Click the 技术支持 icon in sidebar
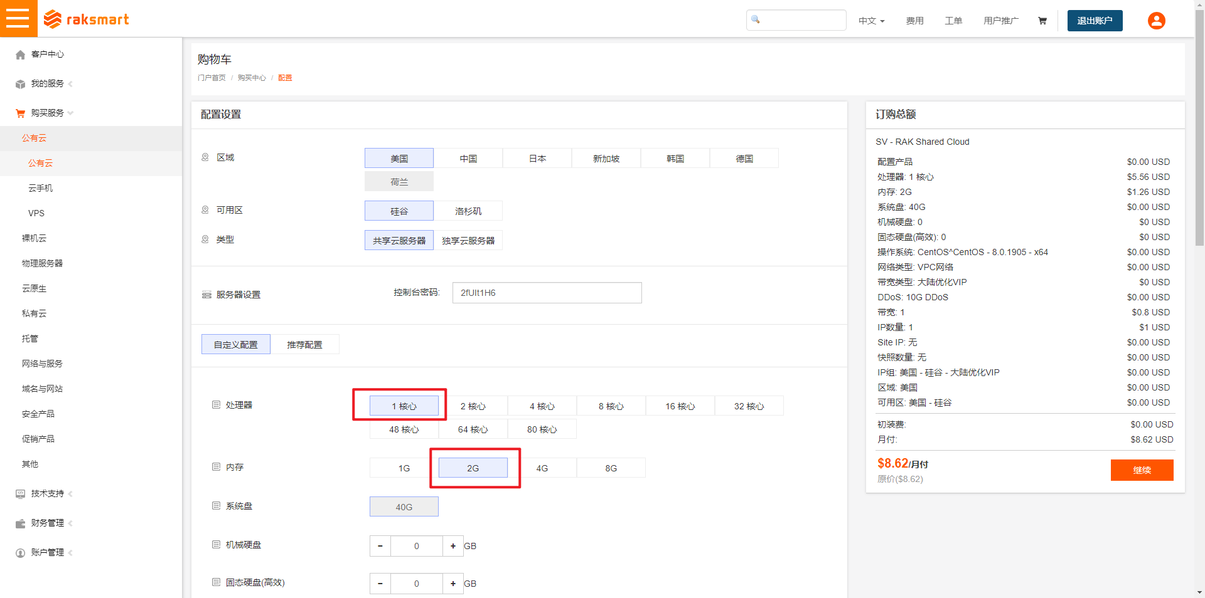 21,494
